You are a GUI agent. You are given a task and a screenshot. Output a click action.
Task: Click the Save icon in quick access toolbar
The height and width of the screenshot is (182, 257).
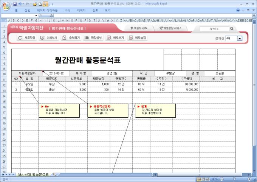[x=15, y=4]
